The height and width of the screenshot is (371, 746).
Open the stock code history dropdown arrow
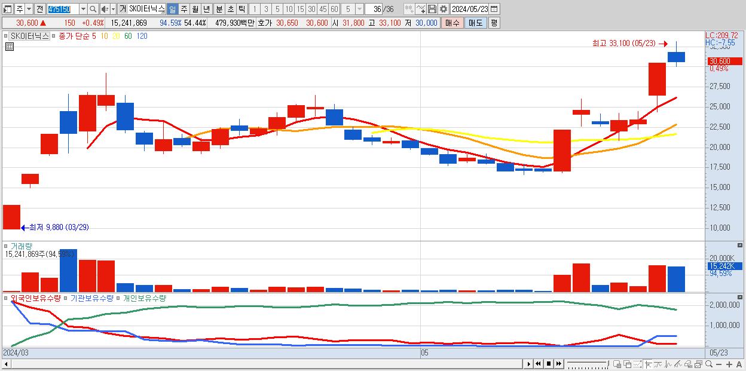(83, 9)
